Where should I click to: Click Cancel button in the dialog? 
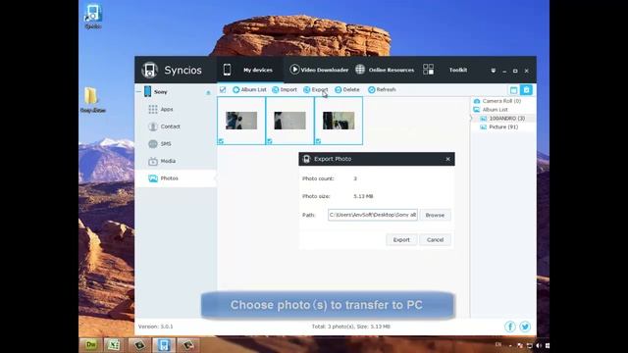435,239
